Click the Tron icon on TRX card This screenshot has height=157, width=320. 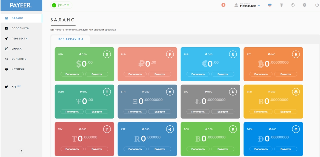pyautogui.click(x=107, y=129)
